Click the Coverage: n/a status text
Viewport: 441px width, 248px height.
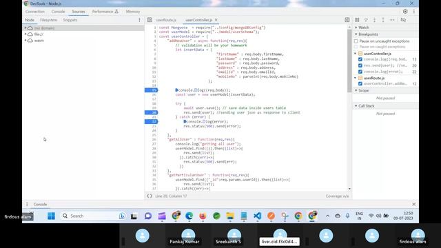pyautogui.click(x=337, y=196)
